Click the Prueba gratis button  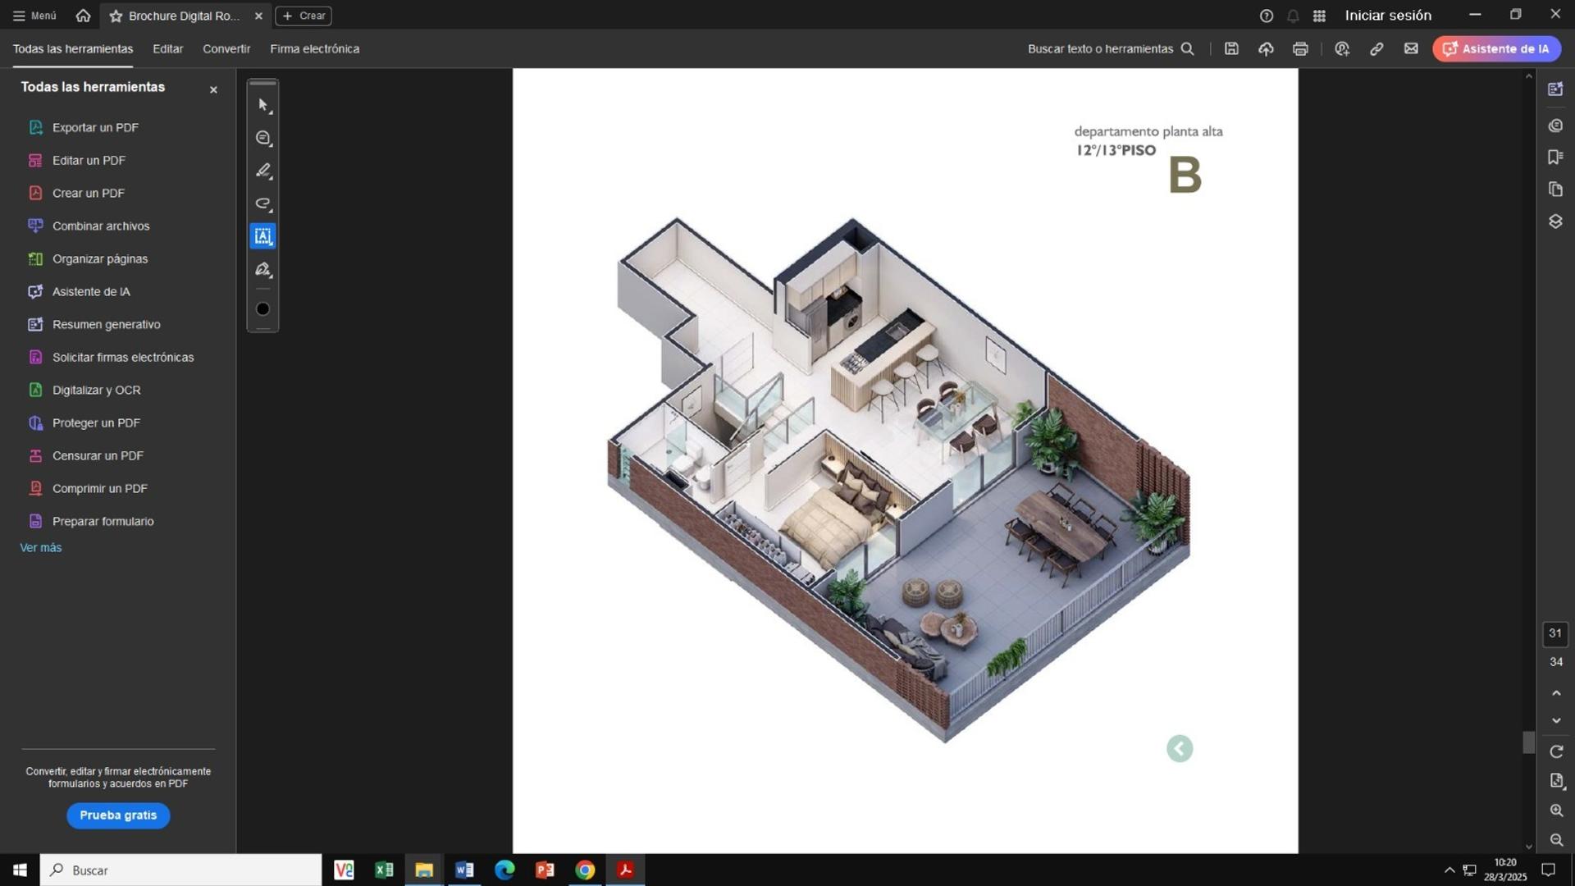click(x=118, y=815)
